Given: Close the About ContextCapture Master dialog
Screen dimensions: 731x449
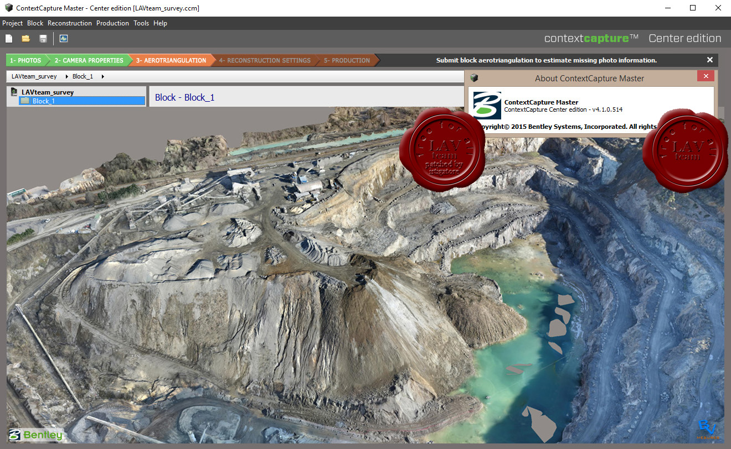Looking at the screenshot, I should coord(705,77).
